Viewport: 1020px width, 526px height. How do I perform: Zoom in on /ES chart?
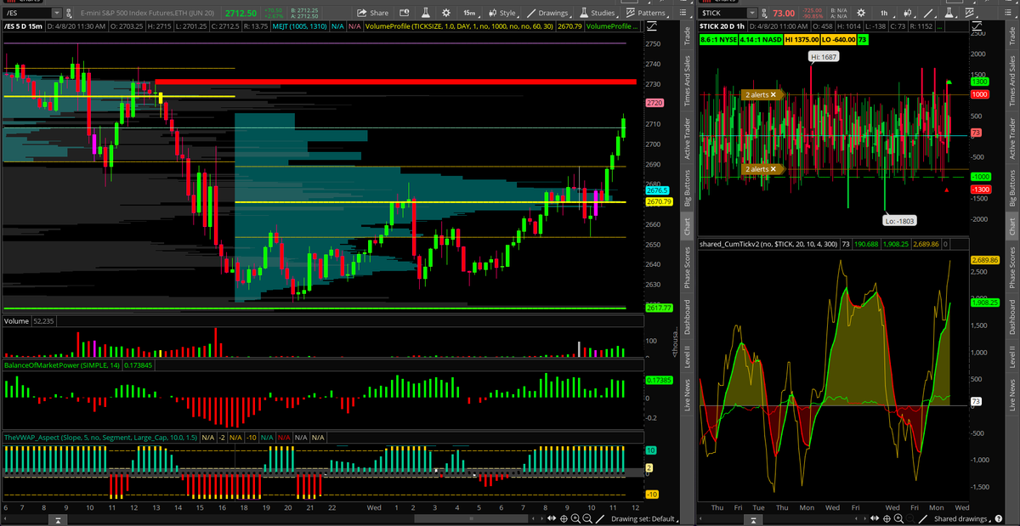coord(575,518)
